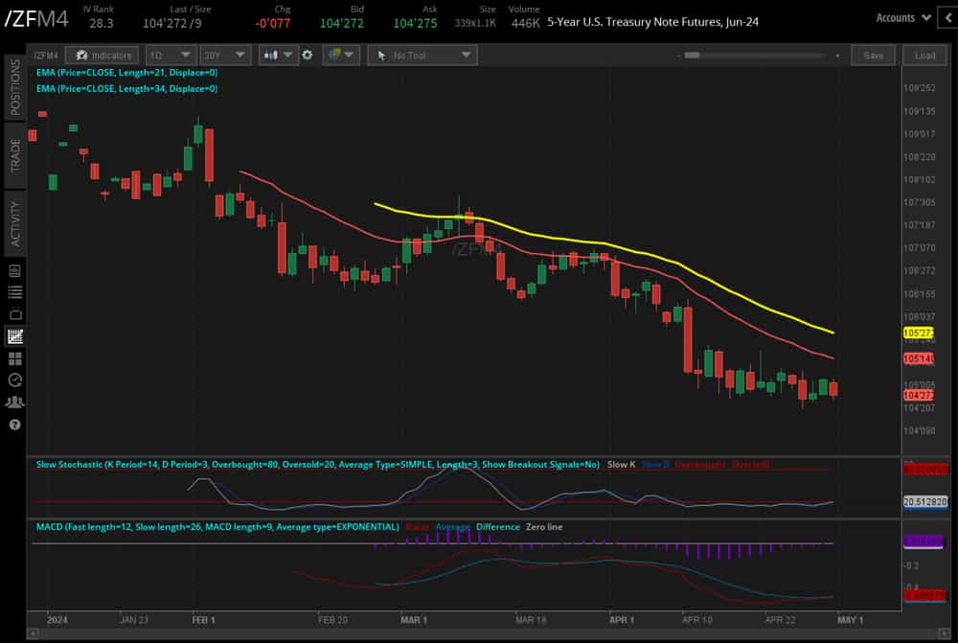Open the news icon in left sidebar

point(14,271)
